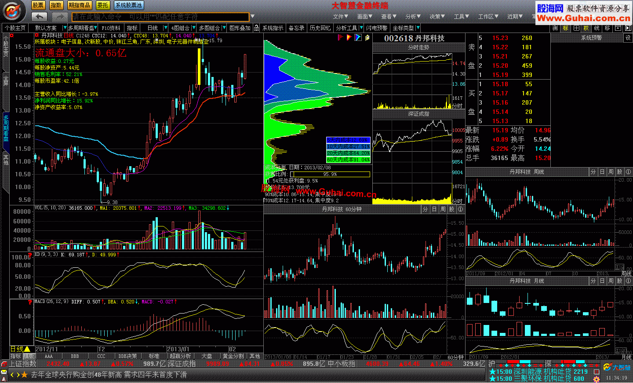The width and height of the screenshot is (633, 383).
Task: Toggle 日 period in the 月线 panel
Action: pyautogui.click(x=602, y=281)
